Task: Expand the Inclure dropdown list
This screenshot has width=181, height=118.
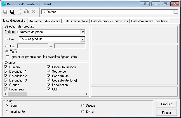Action: click(82, 39)
